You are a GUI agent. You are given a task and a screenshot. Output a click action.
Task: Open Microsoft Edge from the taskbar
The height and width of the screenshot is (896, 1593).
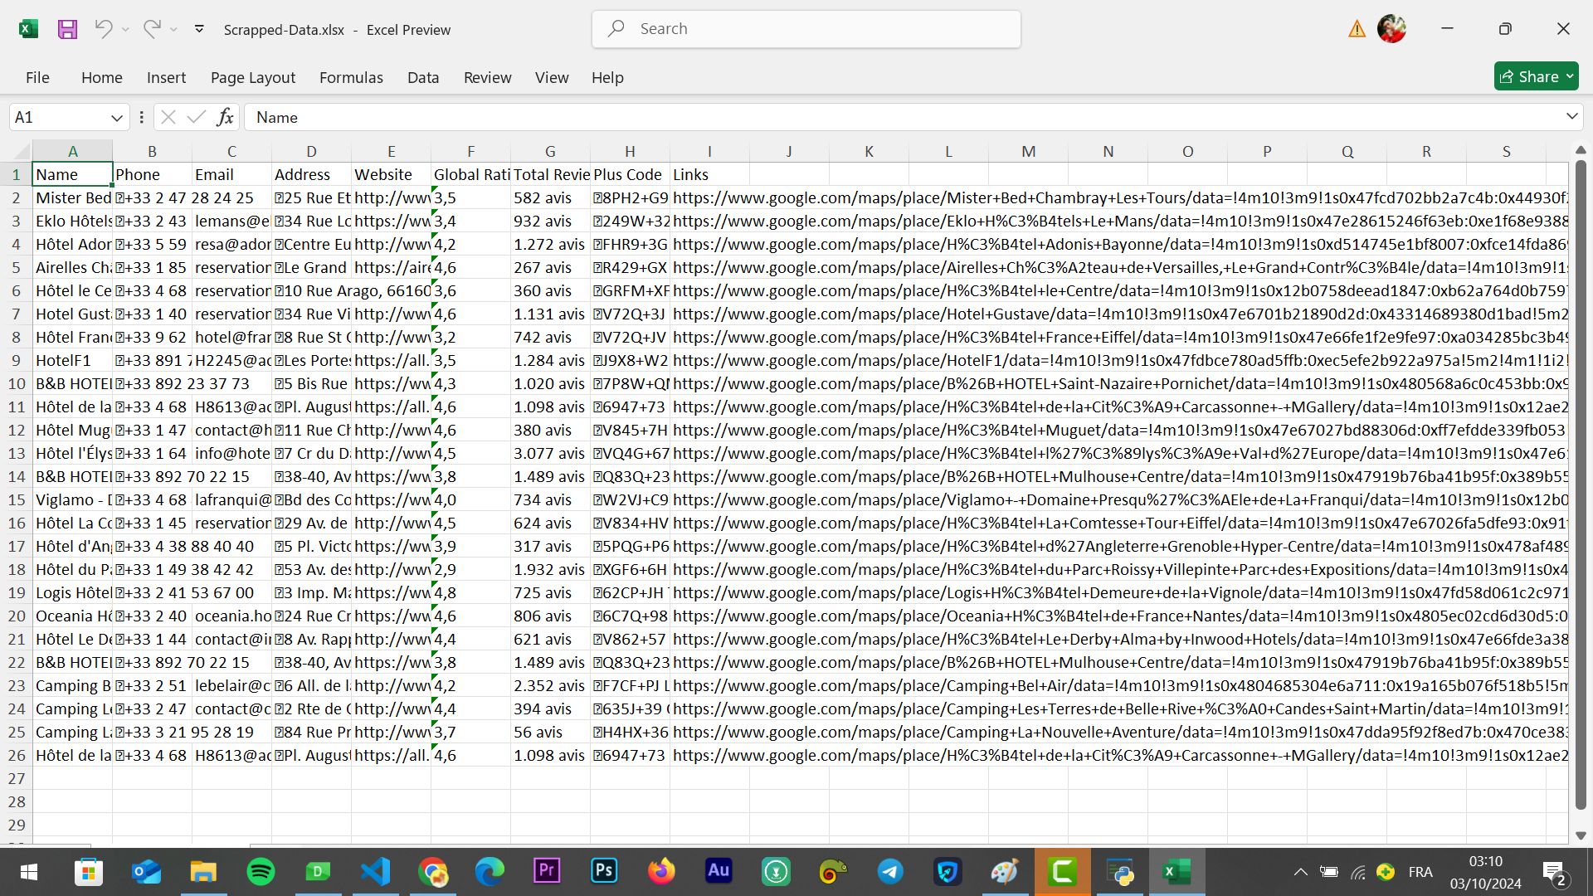(490, 872)
